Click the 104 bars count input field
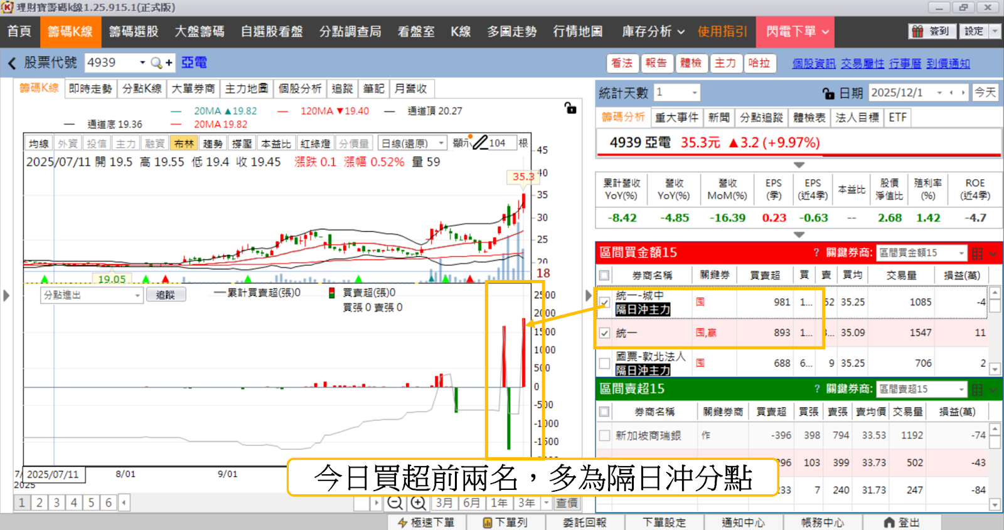The height and width of the screenshot is (530, 1004). click(502, 143)
